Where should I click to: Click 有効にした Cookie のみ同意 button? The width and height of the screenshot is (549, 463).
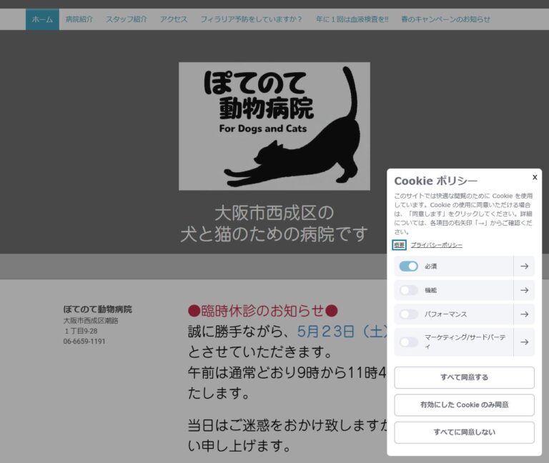coord(464,405)
